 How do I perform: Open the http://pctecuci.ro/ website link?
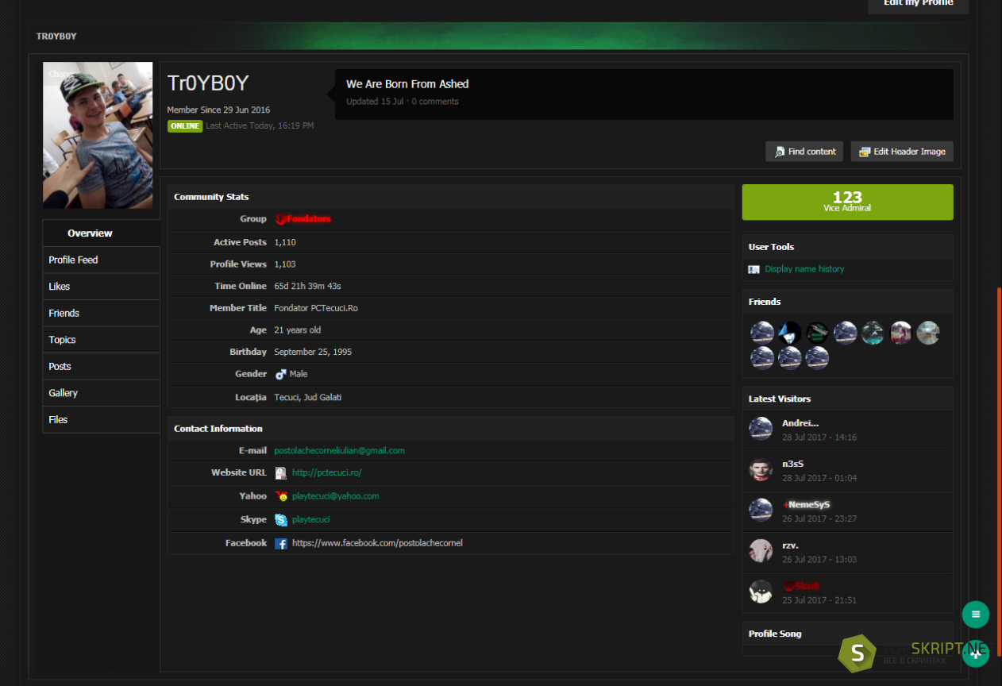tap(326, 472)
